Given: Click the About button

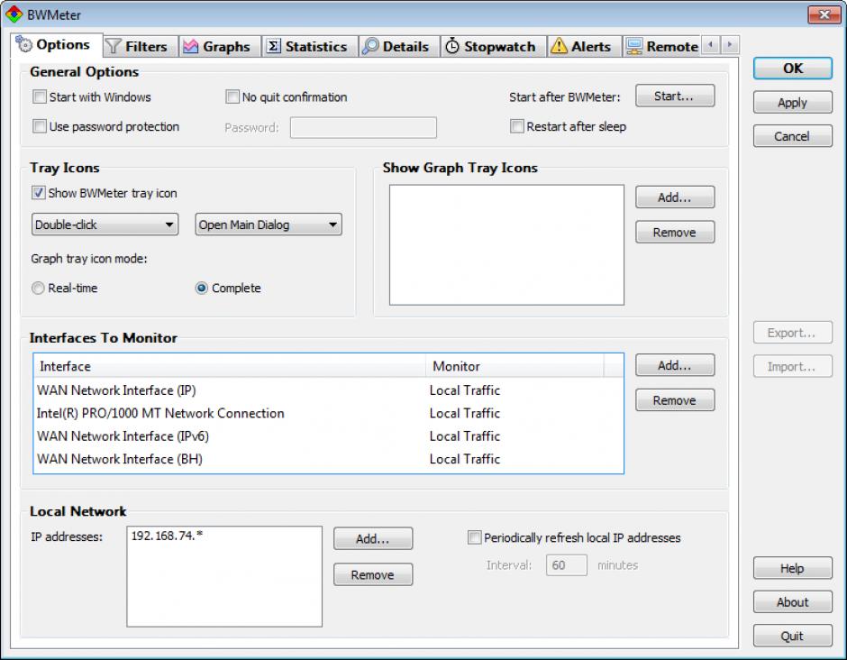Looking at the screenshot, I should (x=792, y=601).
